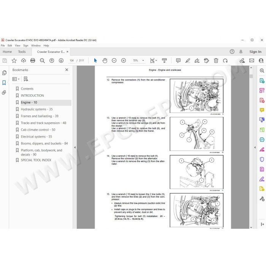Add new bookmark icon

point(26,79)
